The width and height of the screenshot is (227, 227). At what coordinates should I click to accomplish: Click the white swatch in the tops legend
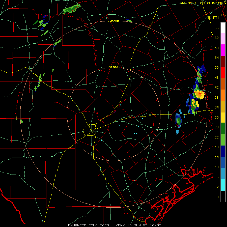click(x=223, y=28)
